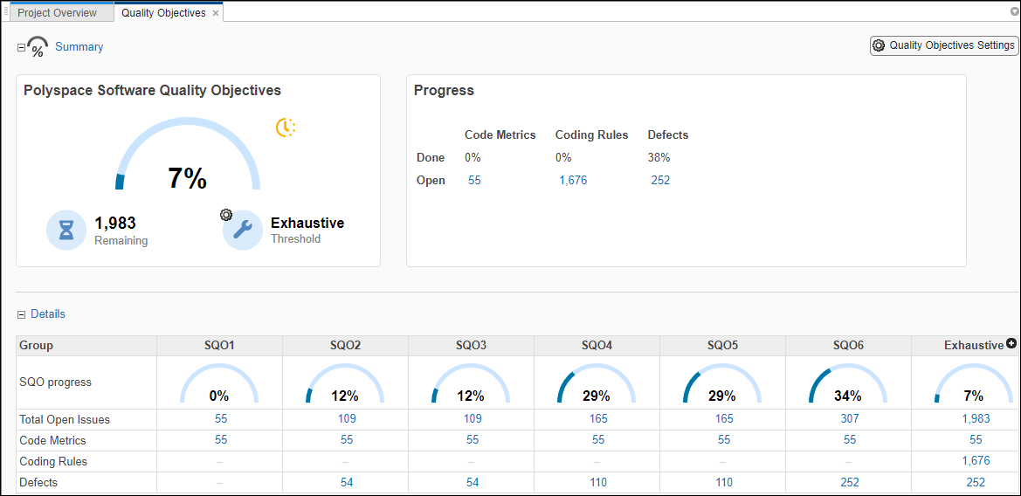Viewport: 1021px width, 496px height.
Task: Collapse the Details section
Action: point(21,314)
